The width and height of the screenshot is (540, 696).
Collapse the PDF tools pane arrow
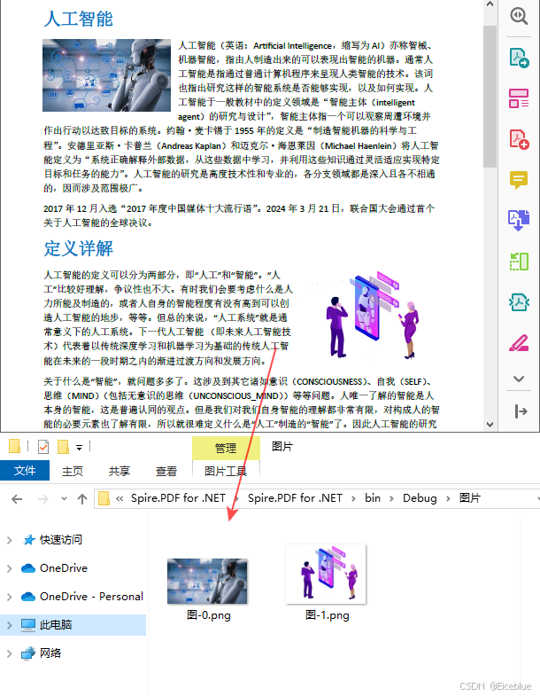coord(521,411)
